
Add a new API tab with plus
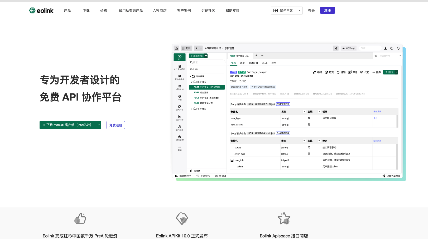pos(256,56)
